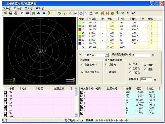165x124 pixels.
Task: Open the 试验 menu
Action: [x=18, y=8]
